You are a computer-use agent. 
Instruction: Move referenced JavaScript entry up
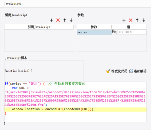click(65, 20)
